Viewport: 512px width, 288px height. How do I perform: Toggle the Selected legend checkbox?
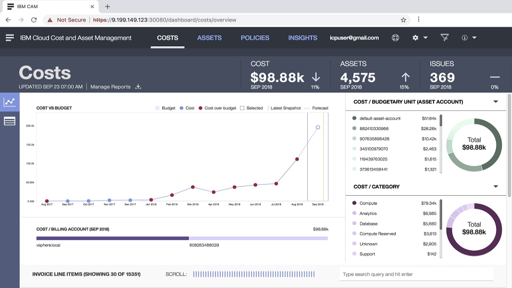242,108
